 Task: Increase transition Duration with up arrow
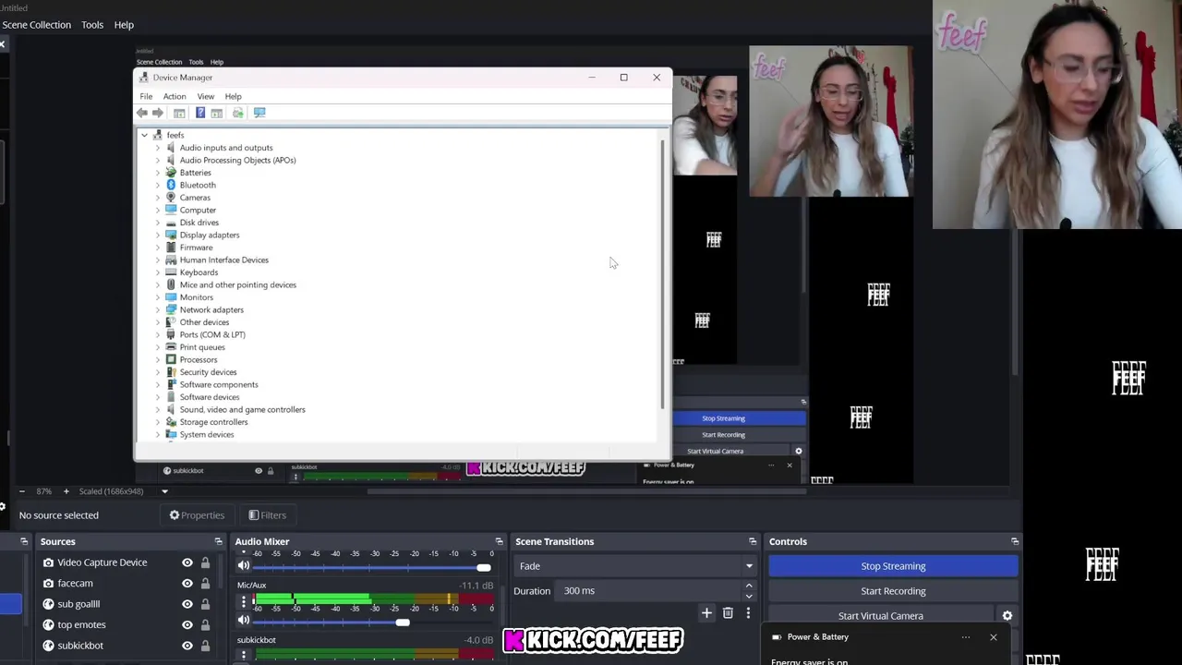749,586
